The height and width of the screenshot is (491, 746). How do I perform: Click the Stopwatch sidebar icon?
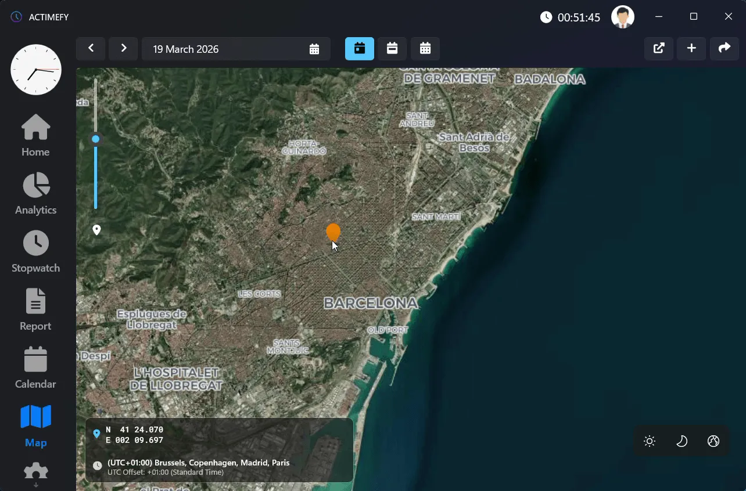tap(35, 251)
